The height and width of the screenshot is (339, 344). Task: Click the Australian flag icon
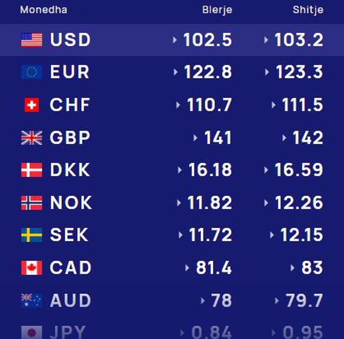tap(32, 301)
